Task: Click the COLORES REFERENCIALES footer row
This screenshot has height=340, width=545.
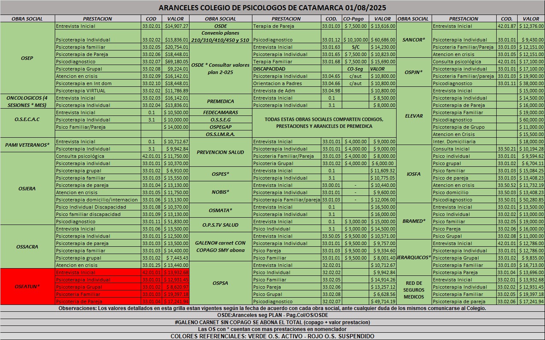Action: 272,336
